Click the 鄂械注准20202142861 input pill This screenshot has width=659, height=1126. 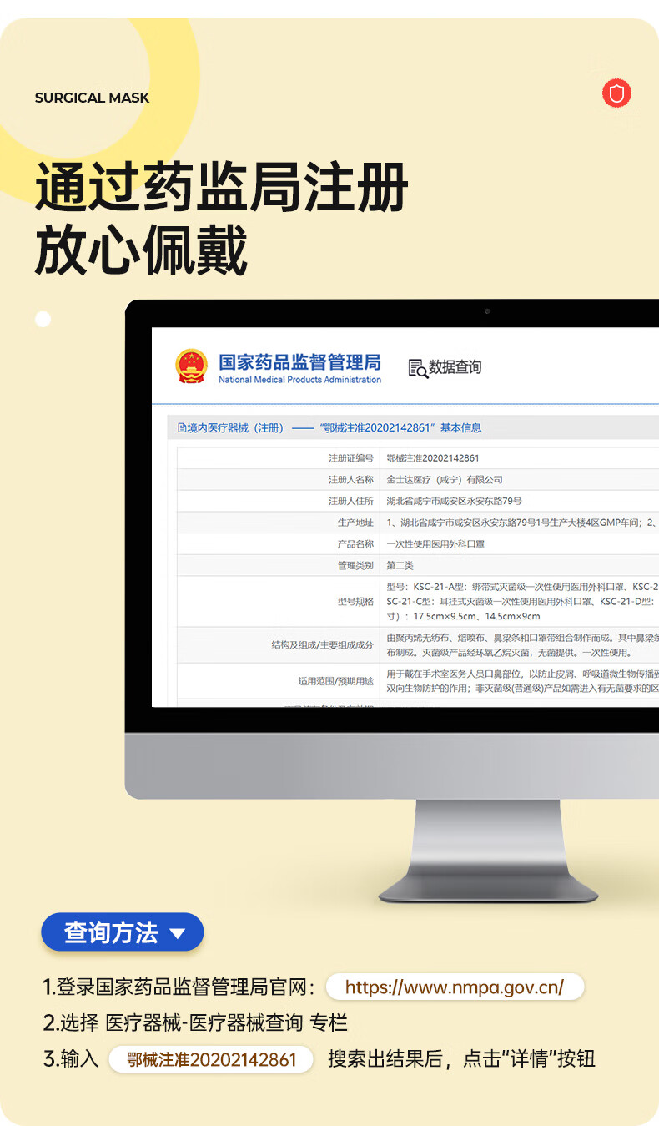(x=212, y=1059)
